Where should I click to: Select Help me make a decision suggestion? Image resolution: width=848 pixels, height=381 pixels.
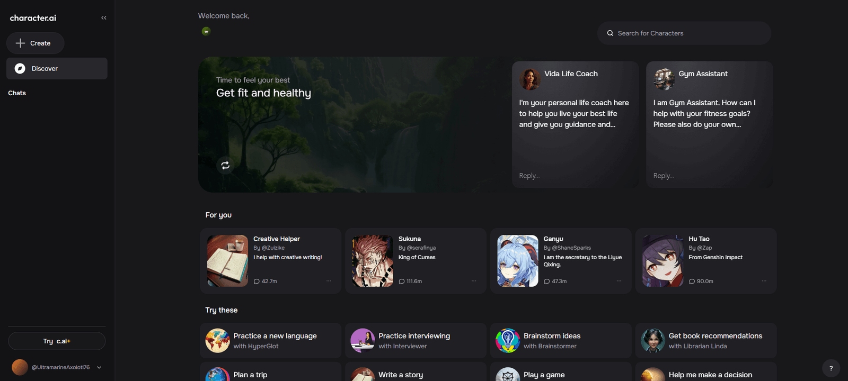click(706, 372)
